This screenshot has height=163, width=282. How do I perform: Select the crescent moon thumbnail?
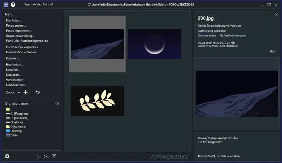point(154,44)
